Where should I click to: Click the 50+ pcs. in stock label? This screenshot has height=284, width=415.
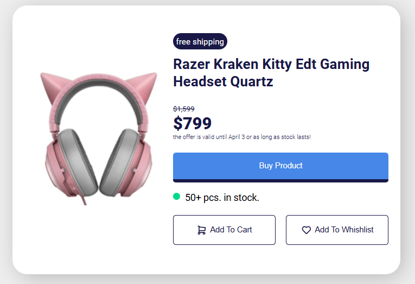(222, 198)
